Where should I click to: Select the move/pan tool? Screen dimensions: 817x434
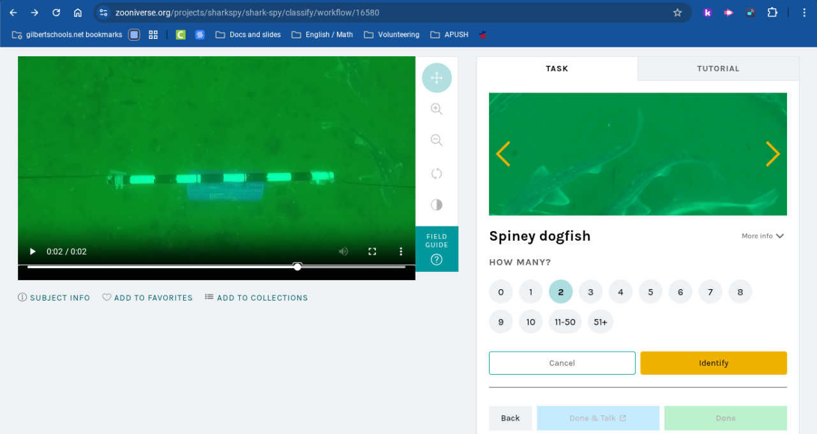click(x=437, y=78)
